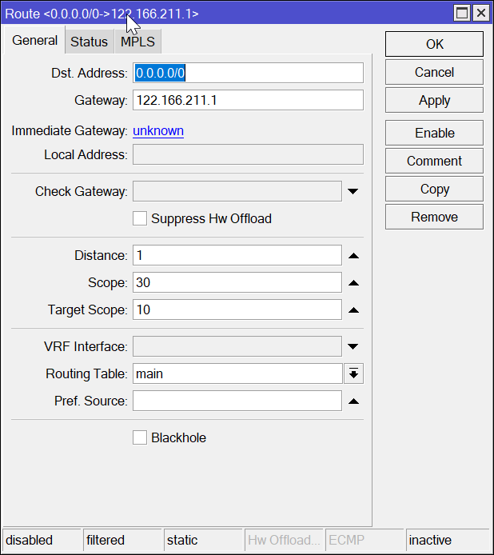
Task: Tick the Blackhole checkbox
Action: pyautogui.click(x=140, y=437)
